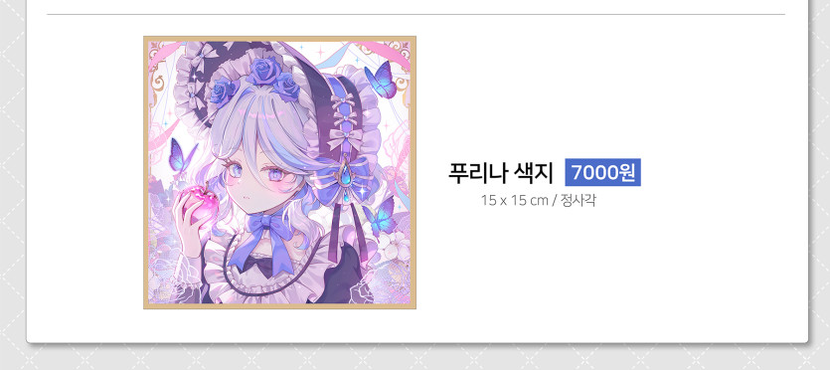Image resolution: width=830 pixels, height=370 pixels.
Task: Click the blue butterfly near the bonnet top
Action: tap(381, 80)
